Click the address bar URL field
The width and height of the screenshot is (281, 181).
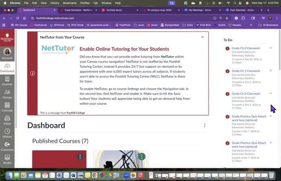tap(122, 18)
